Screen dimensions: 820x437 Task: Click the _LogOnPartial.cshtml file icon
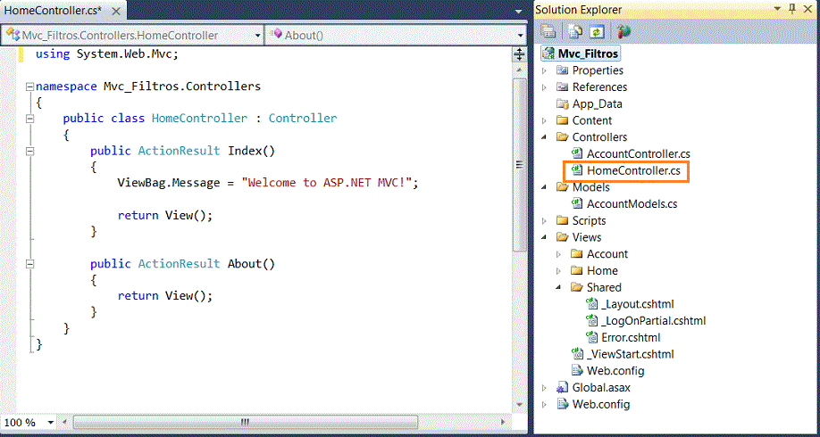tap(592, 320)
